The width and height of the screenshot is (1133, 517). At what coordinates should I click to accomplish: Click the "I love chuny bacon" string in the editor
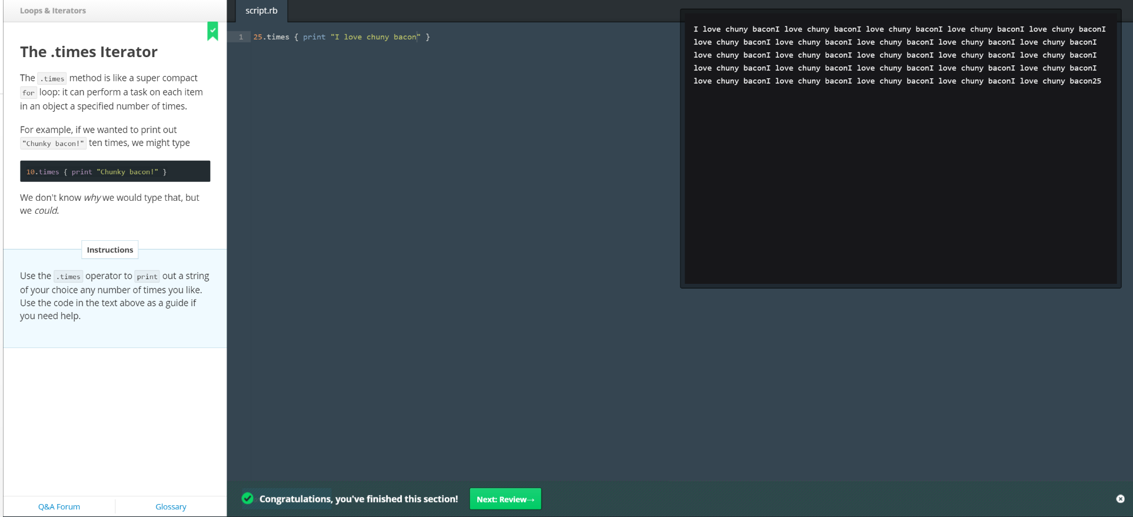pyautogui.click(x=375, y=37)
